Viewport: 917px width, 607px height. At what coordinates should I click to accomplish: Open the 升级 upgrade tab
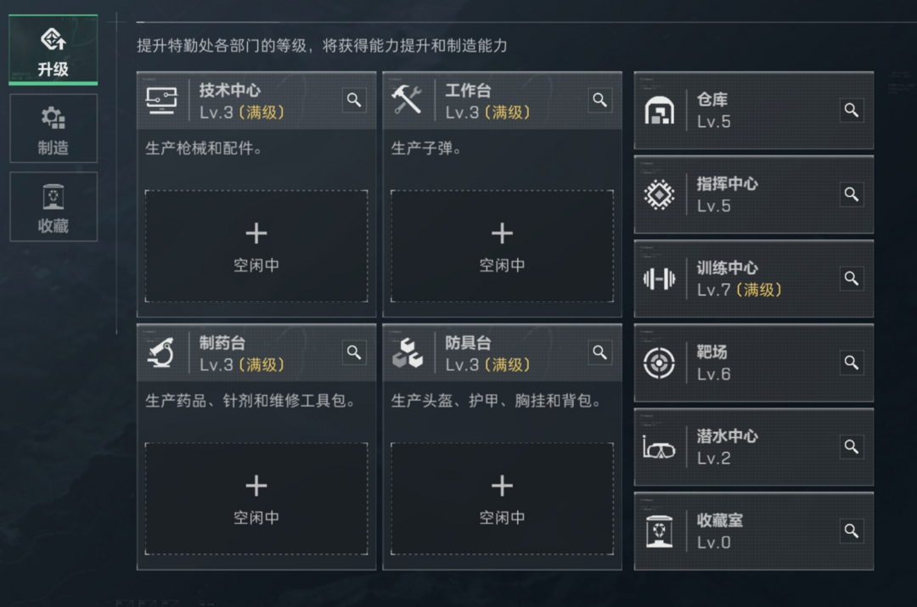(53, 50)
